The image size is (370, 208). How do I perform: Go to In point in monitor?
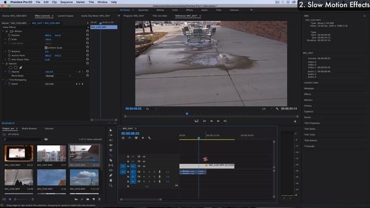click(x=205, y=121)
